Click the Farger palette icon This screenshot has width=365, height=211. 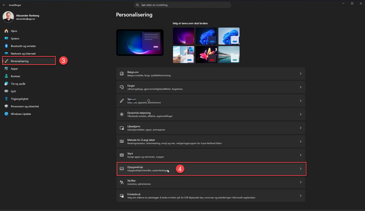[122, 87]
